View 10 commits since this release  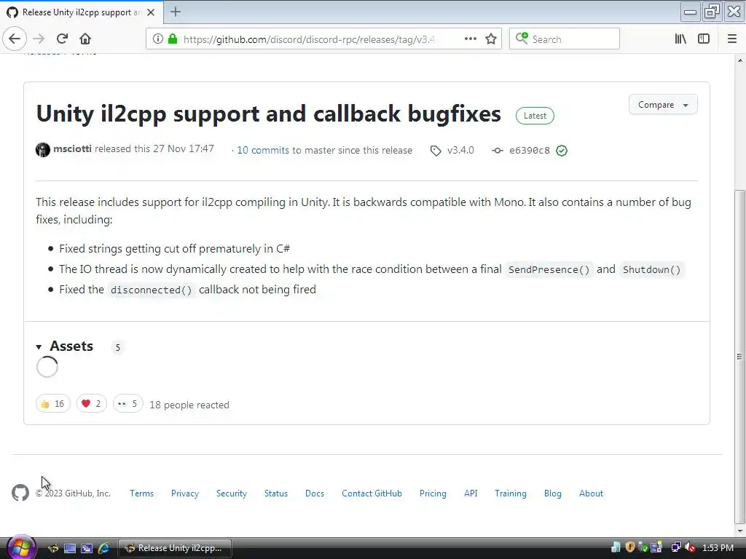(262, 150)
